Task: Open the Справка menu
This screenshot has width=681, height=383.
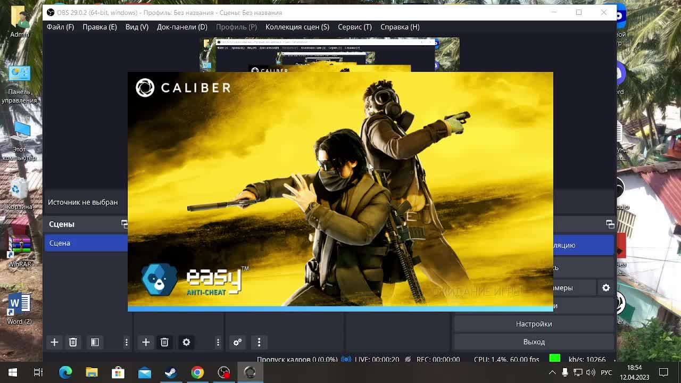Action: (400, 27)
